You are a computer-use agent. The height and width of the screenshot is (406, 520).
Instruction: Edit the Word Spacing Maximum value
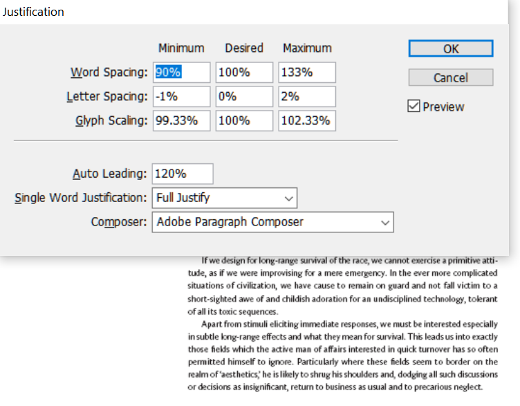tap(307, 73)
